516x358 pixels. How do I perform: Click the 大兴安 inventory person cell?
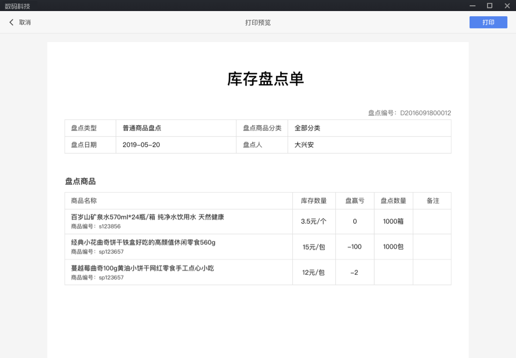click(x=304, y=145)
